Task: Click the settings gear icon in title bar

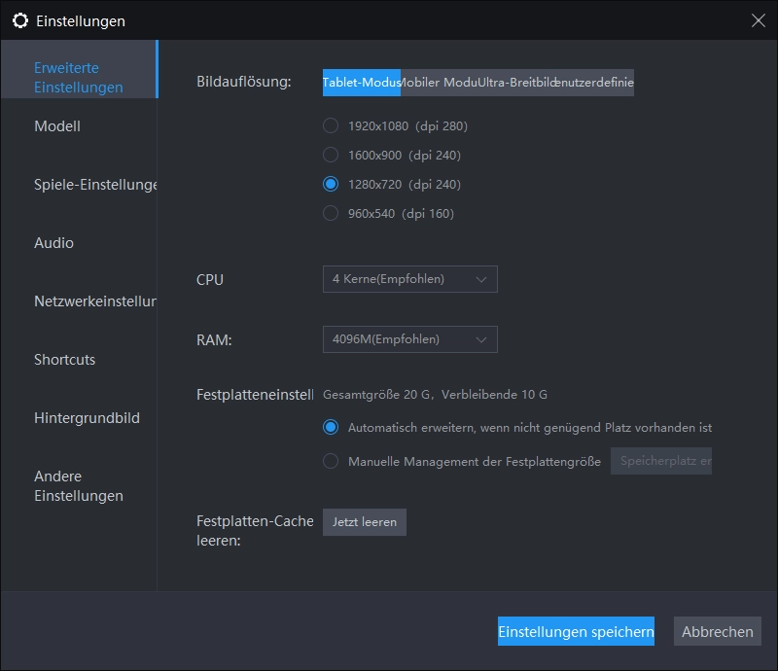Action: [x=20, y=20]
